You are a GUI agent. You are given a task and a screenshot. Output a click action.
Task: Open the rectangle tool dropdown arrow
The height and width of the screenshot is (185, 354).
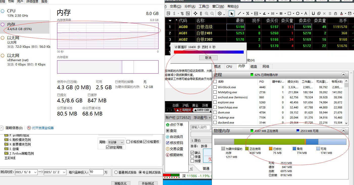point(293,13)
